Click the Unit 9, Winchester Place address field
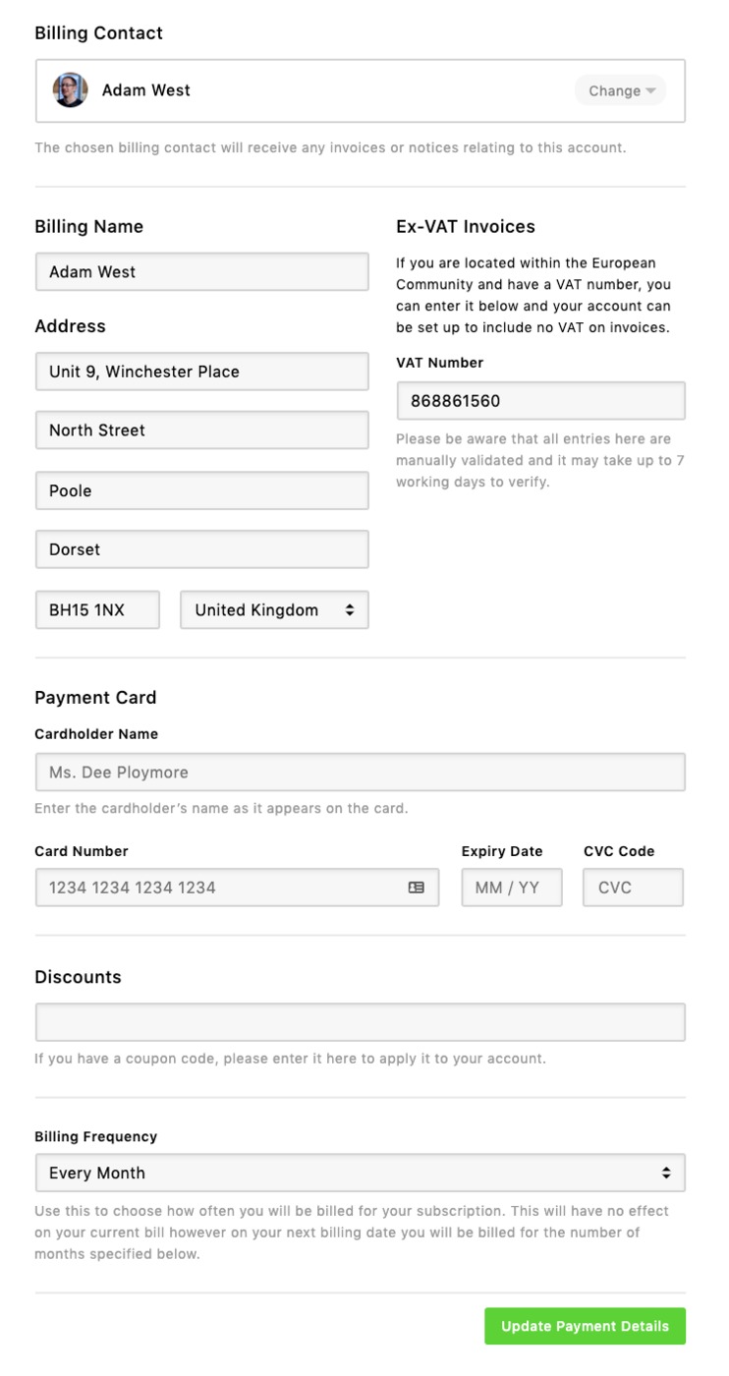 point(202,372)
